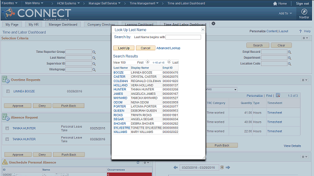Switch to My HR tab
314x176 pixels.
[x=33, y=24]
